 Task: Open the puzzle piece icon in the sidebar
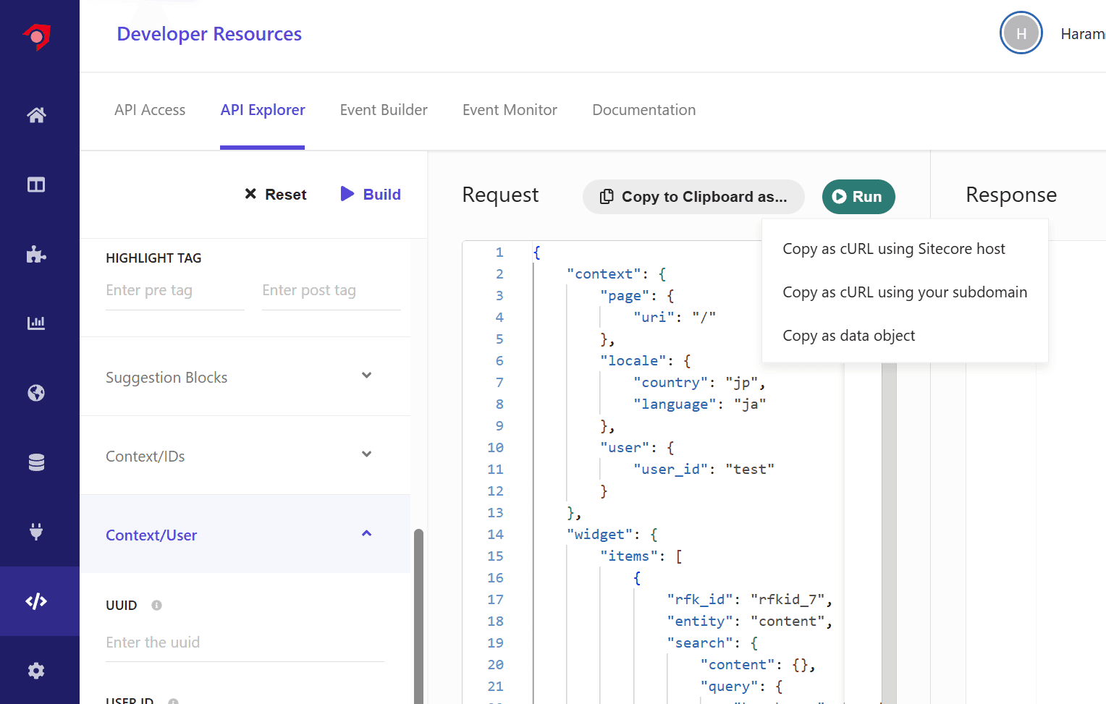coord(36,254)
